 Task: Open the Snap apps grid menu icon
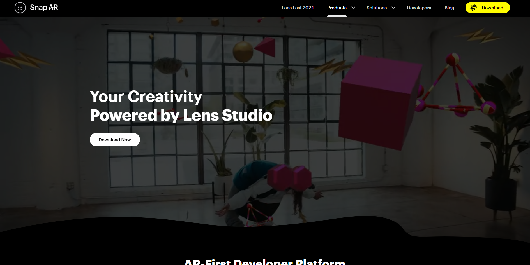tap(20, 8)
